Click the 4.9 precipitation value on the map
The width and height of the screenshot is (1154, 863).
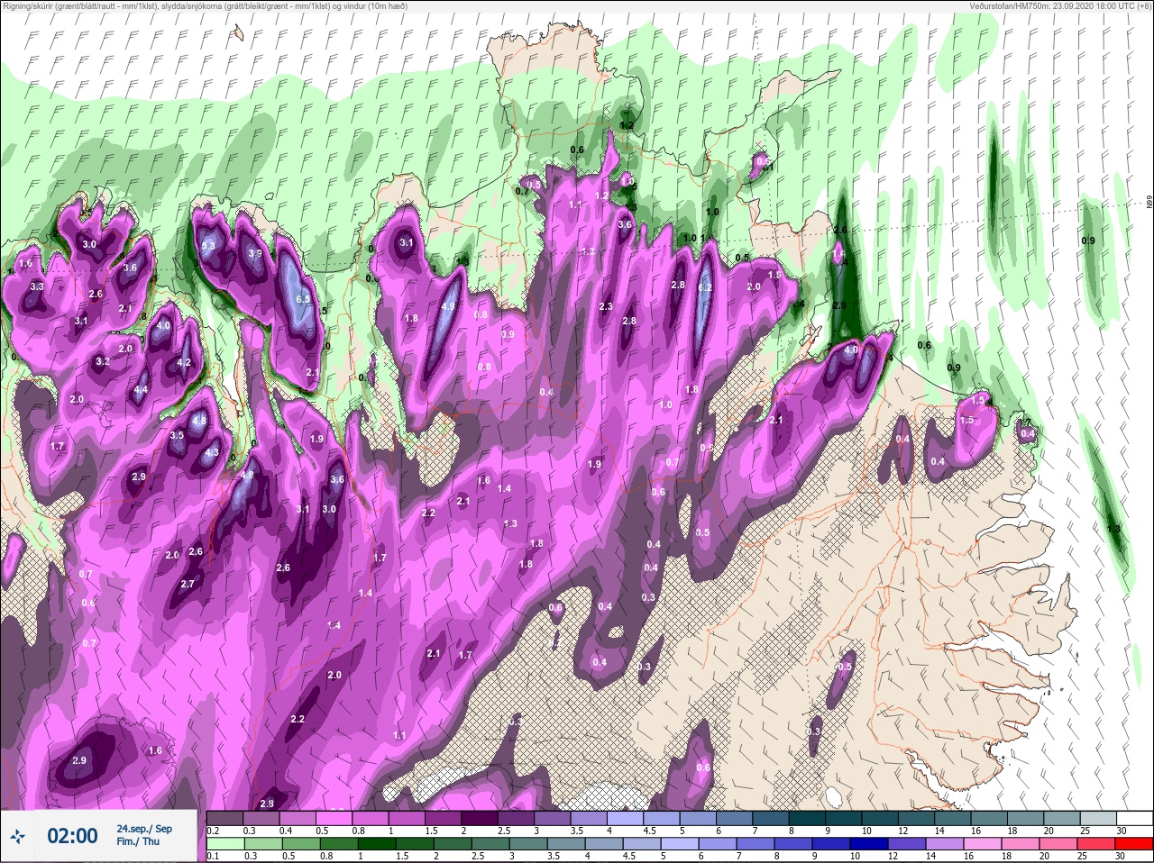(x=448, y=307)
